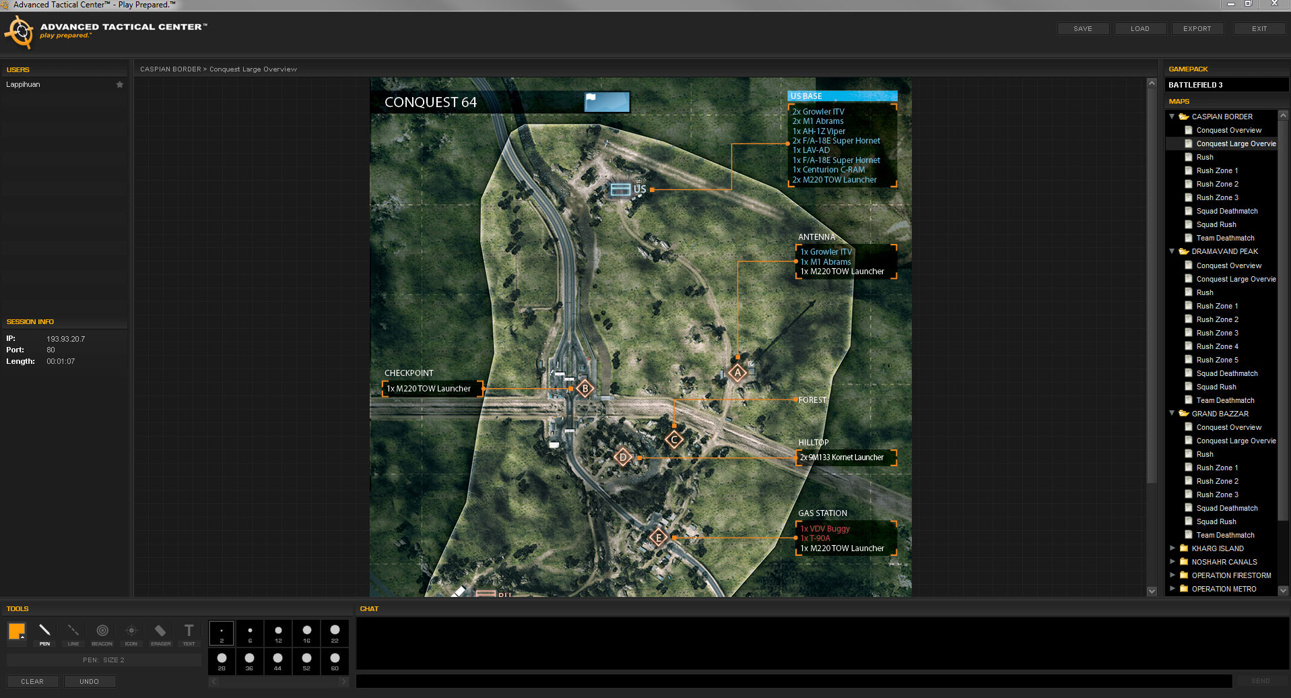Click the Advanced Tactical Center logo
Viewport: 1291px width, 698px height.
[20, 32]
